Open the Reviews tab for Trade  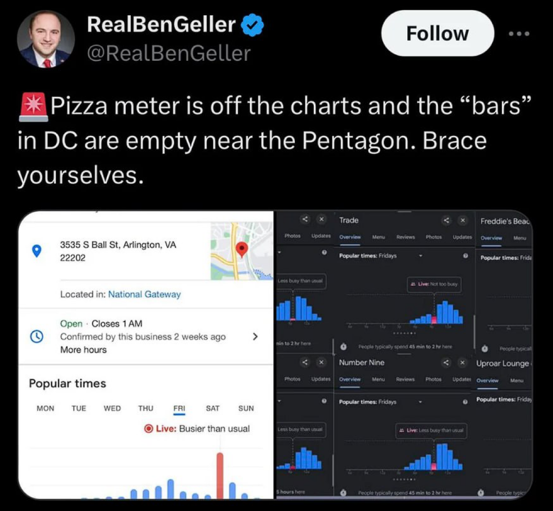(406, 237)
